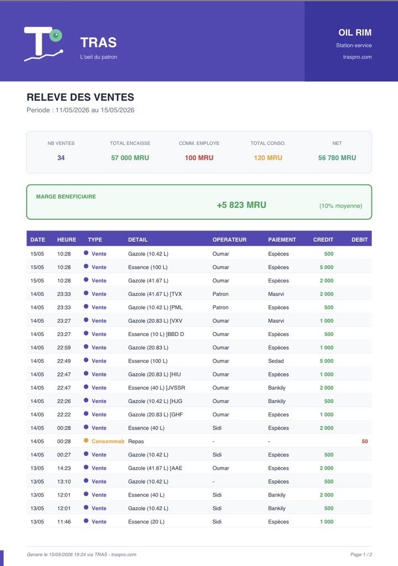Image resolution: width=398 pixels, height=566 pixels.
Task: Click the purple dot on the Essence (20 L) row
Action: point(86,521)
